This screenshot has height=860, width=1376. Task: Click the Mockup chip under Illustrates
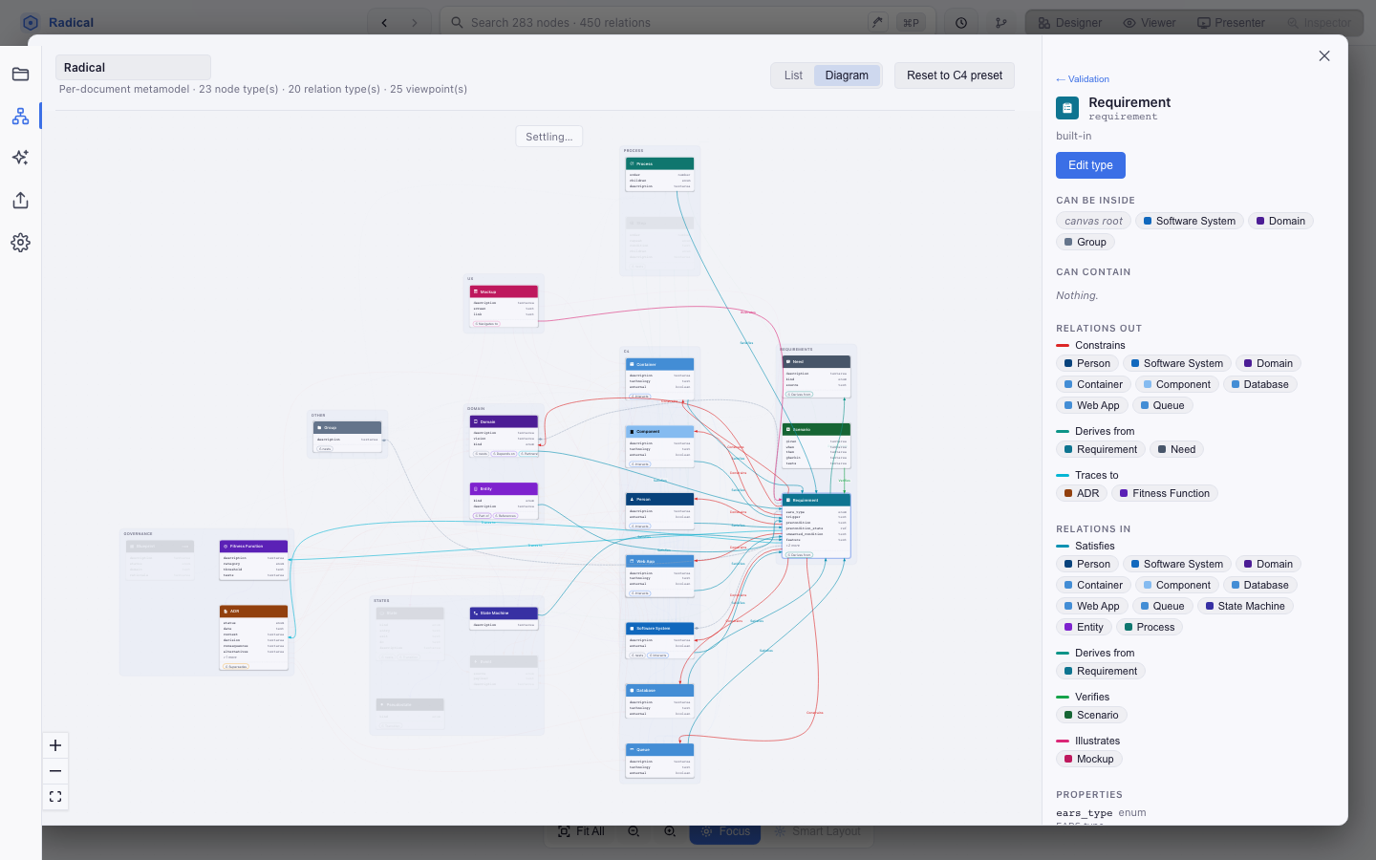(x=1089, y=760)
